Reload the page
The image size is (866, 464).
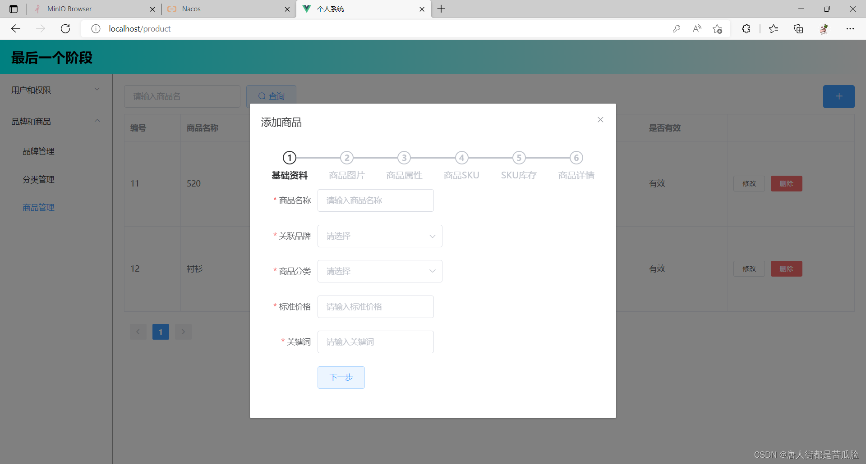[65, 29]
